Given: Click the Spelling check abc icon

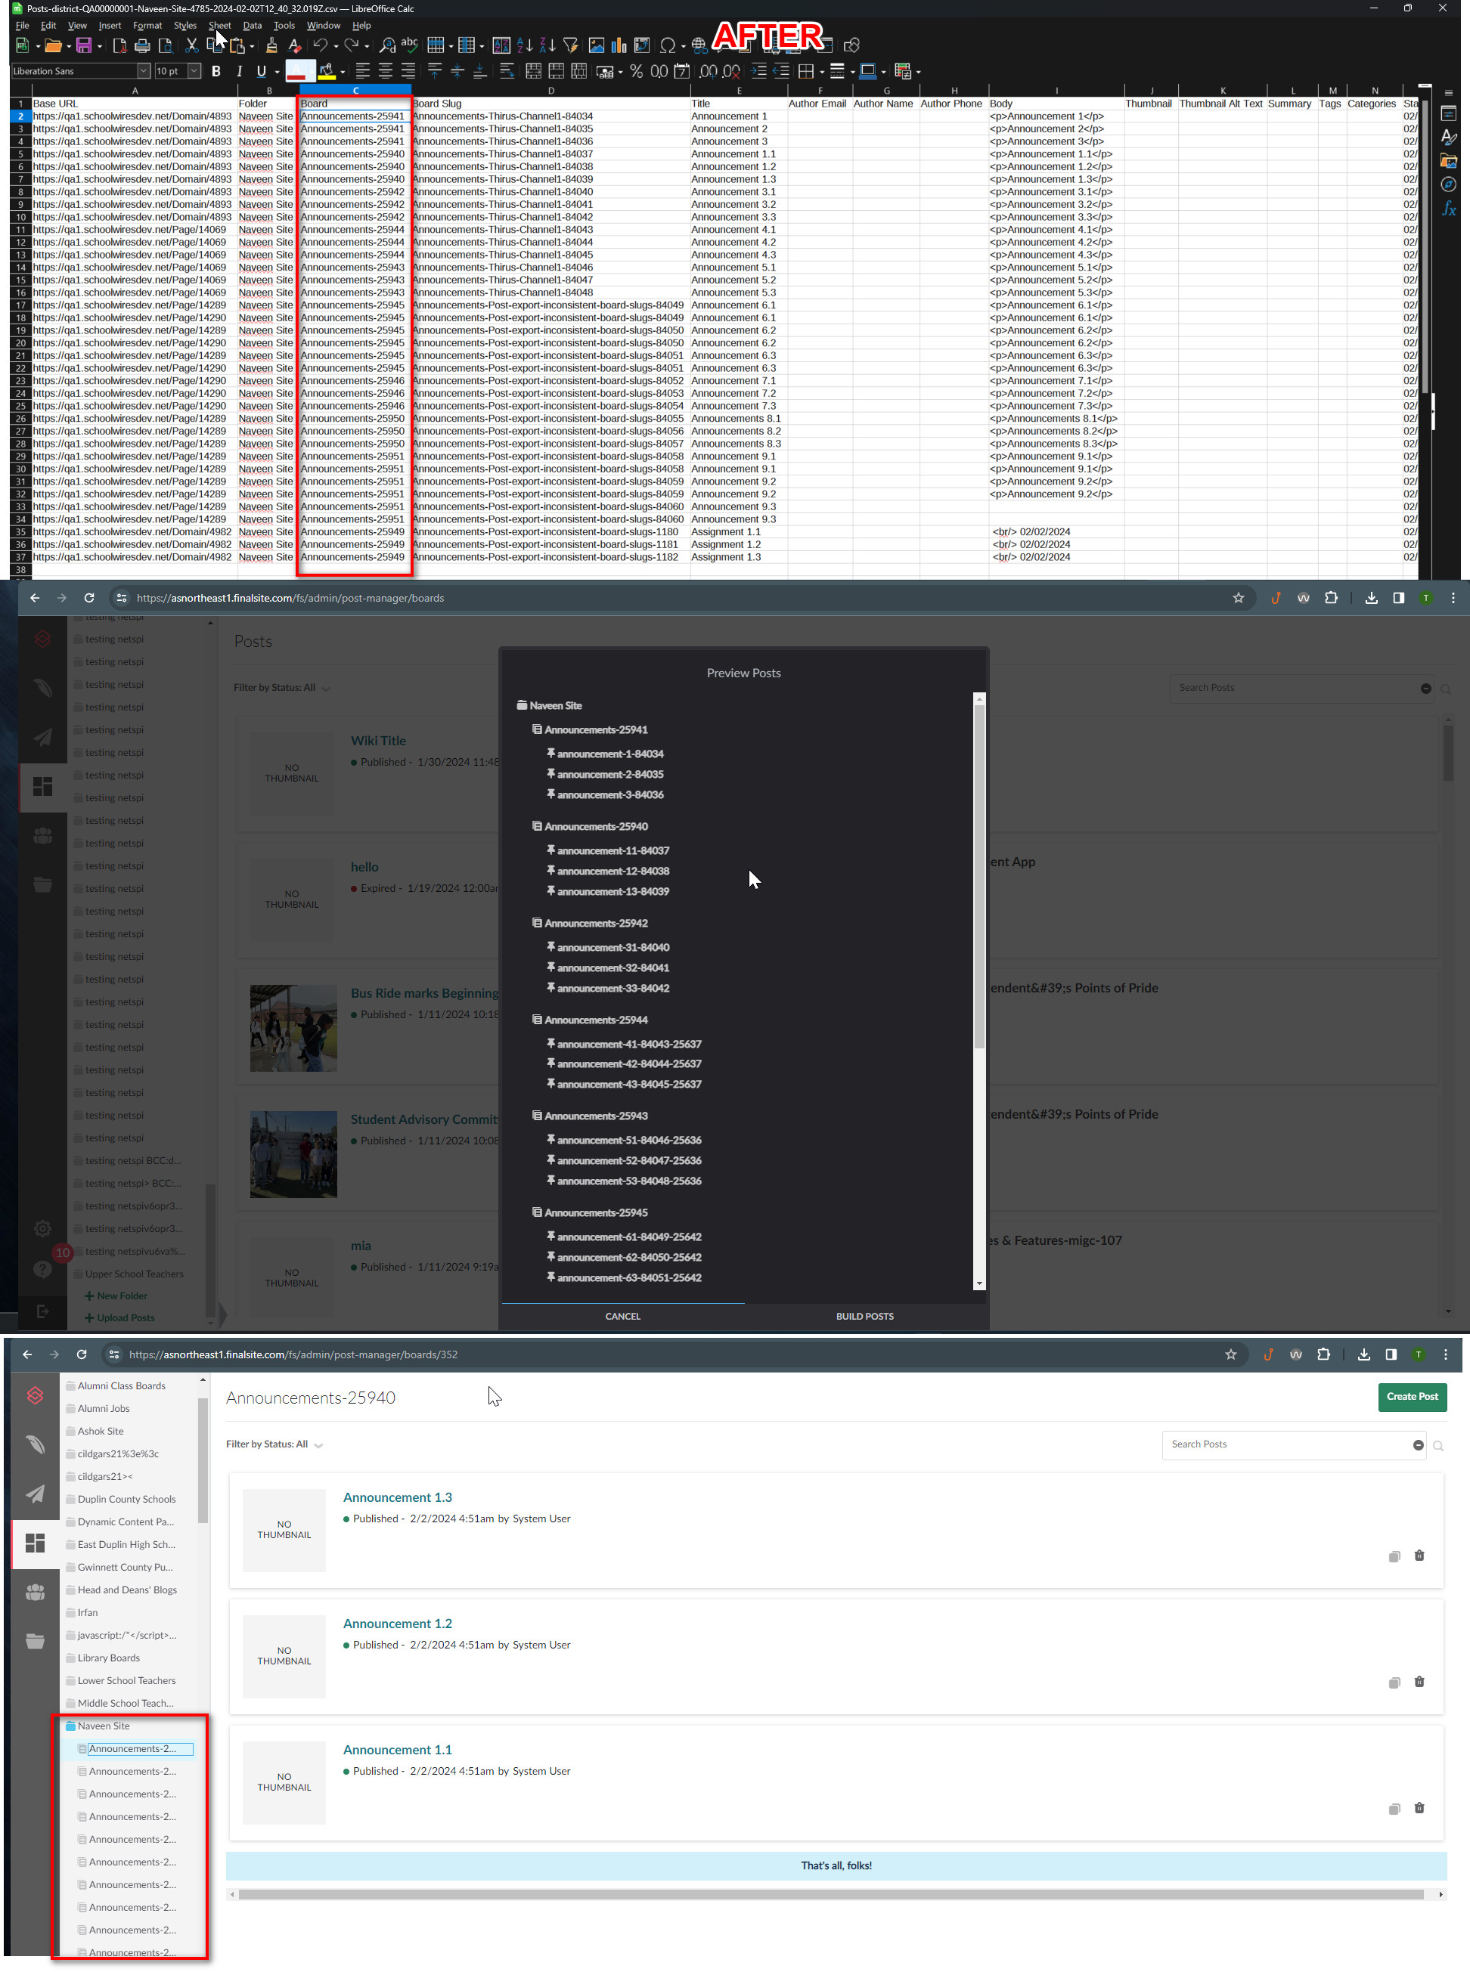Looking at the screenshot, I should (409, 44).
